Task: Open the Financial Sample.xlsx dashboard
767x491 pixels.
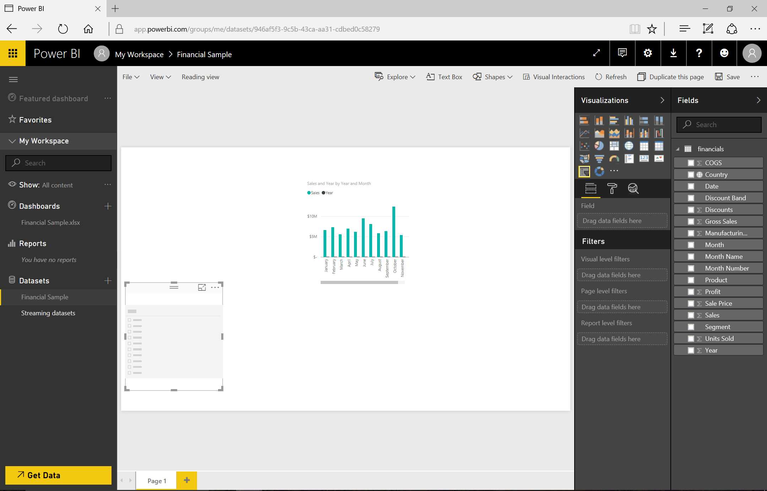Action: coord(51,222)
